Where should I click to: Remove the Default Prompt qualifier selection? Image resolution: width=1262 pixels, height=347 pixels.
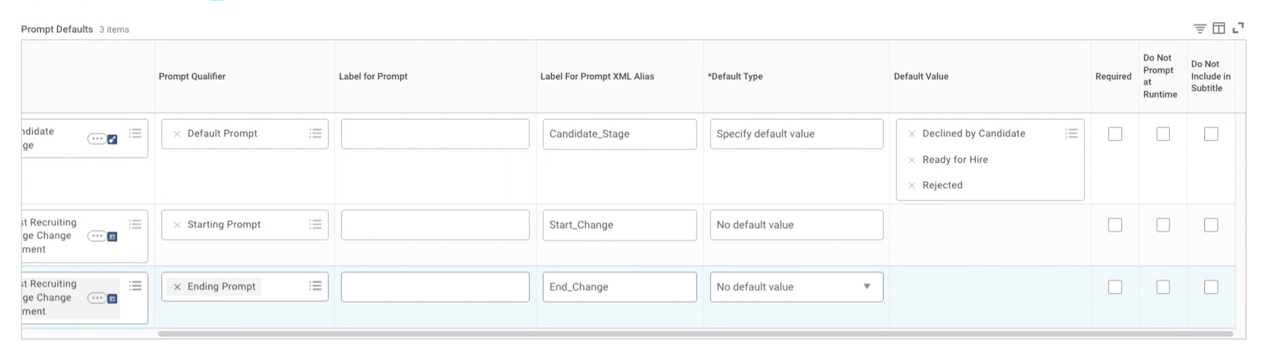(x=177, y=134)
